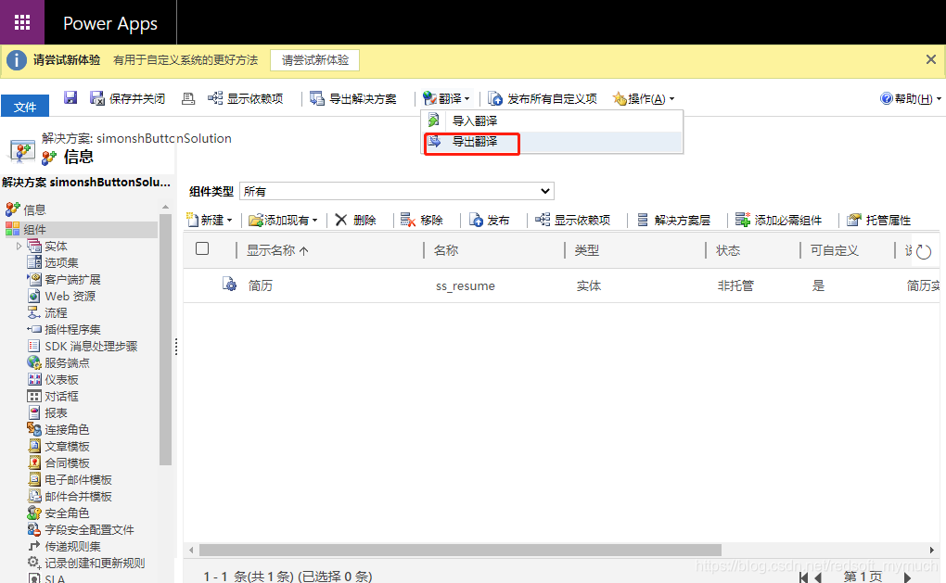
Task: Click the 请尝试新体验 banner button
Action: click(x=315, y=59)
